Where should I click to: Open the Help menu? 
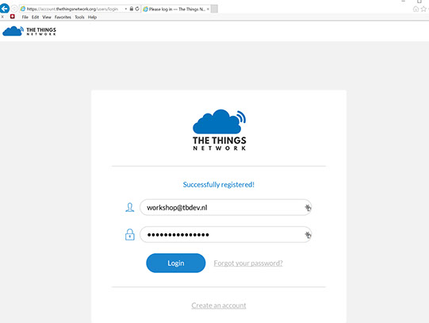pos(92,17)
